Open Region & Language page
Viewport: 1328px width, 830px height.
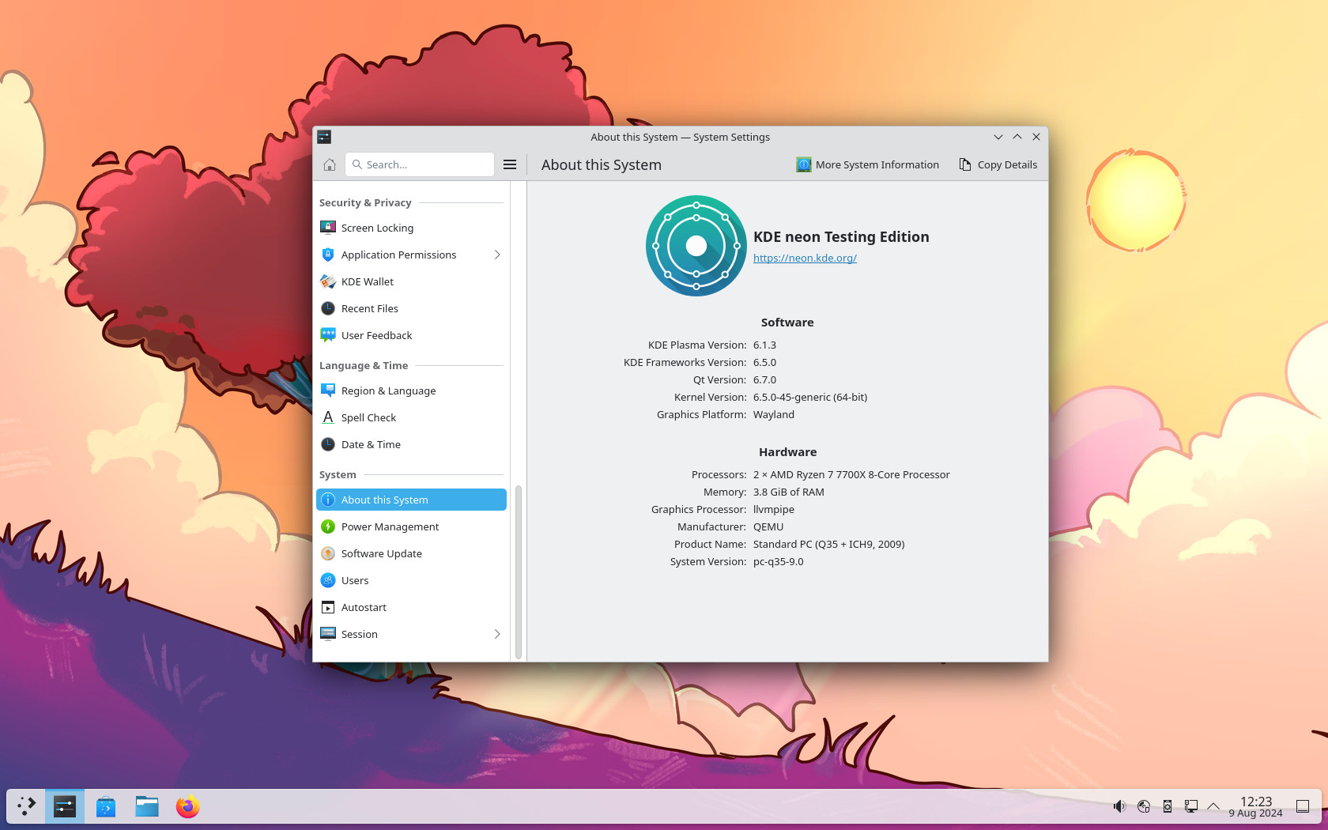(x=411, y=390)
